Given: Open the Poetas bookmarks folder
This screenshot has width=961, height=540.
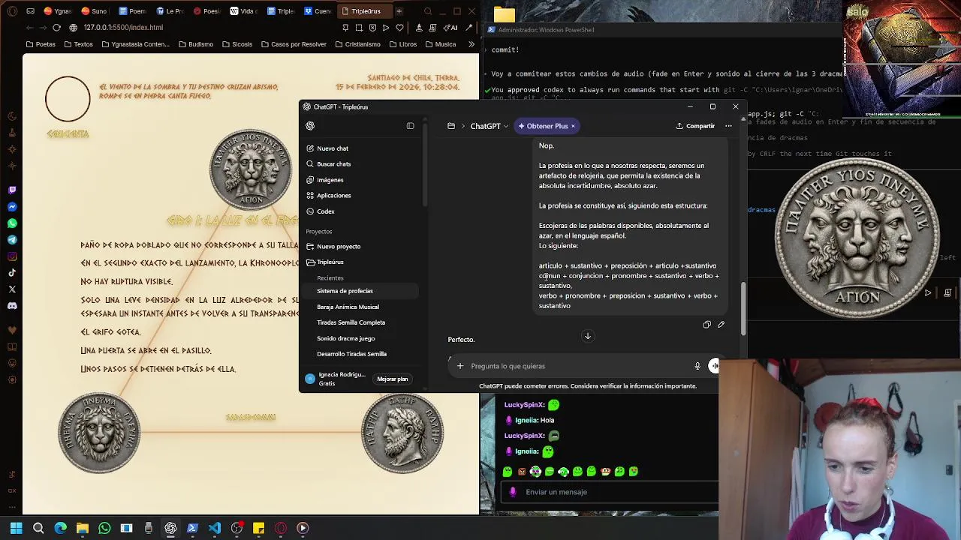Looking at the screenshot, I should [x=41, y=44].
